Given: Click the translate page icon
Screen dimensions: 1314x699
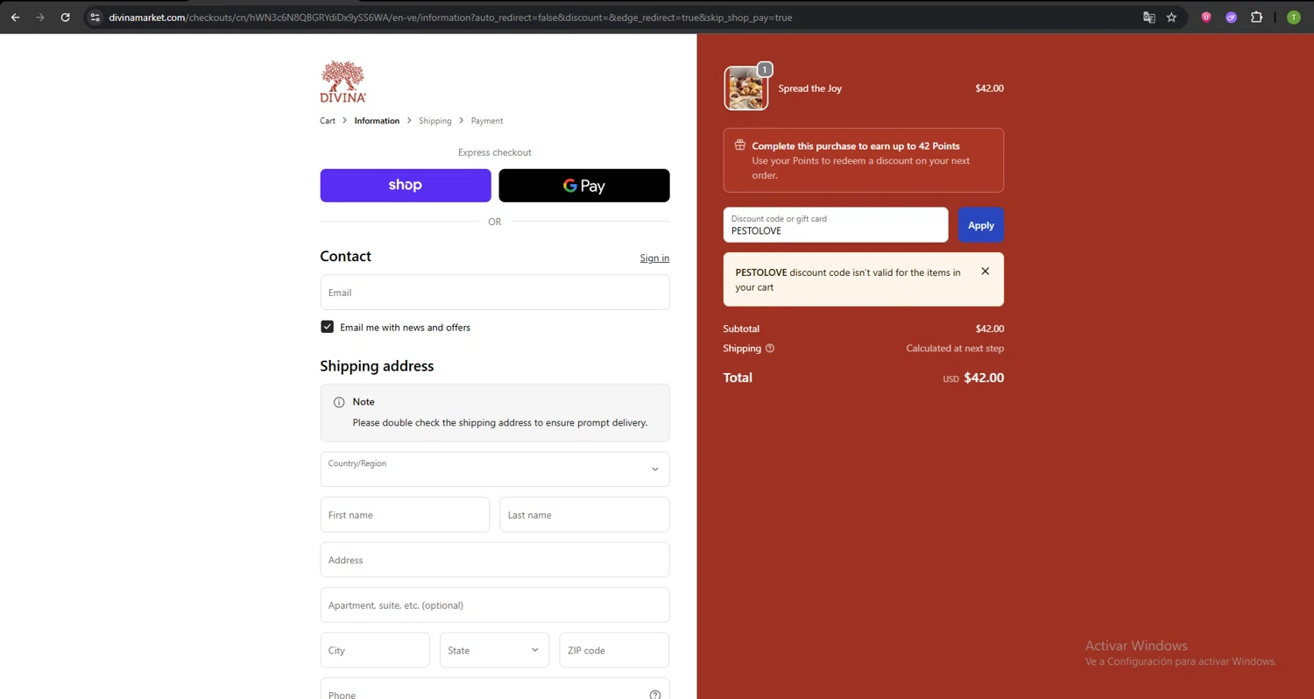Looking at the screenshot, I should pos(1148,17).
